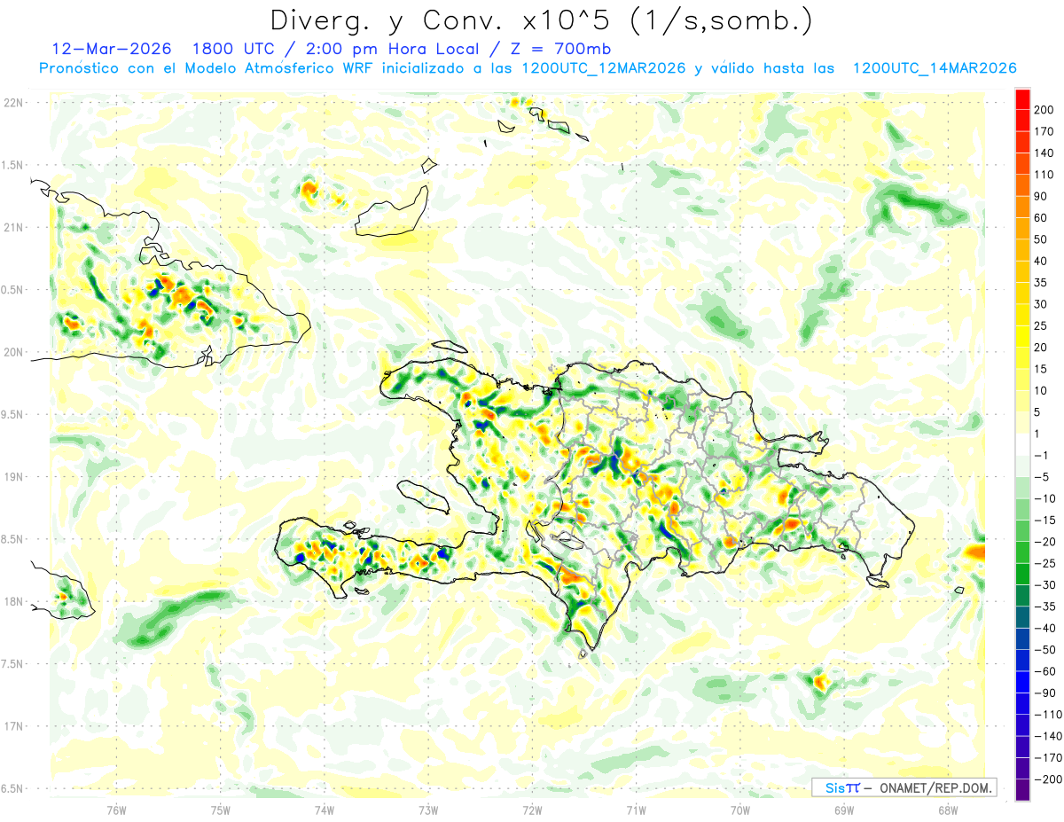Click the negative '-60' scale label
This screenshot has width=1064, height=822.
pos(1045,671)
